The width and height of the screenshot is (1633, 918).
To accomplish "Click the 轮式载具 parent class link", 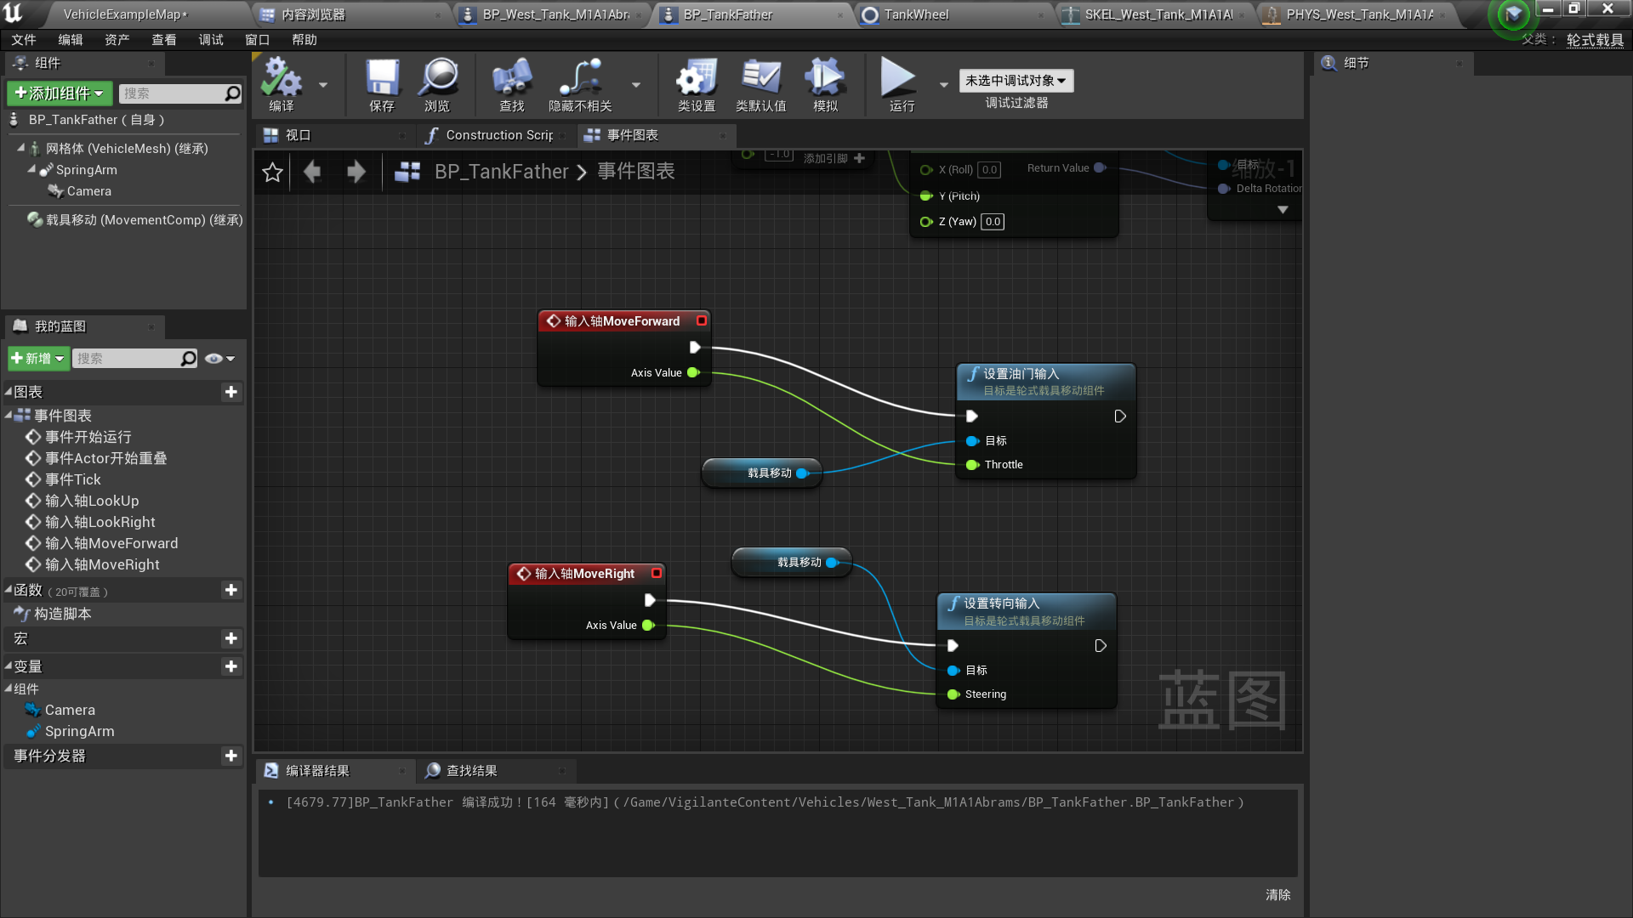I will coord(1595,40).
